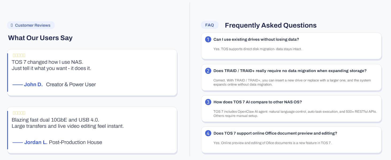Open the 'Blazing fast dual 10GbE' review card
Viewport: 391px width, 160px height.
click(92, 130)
